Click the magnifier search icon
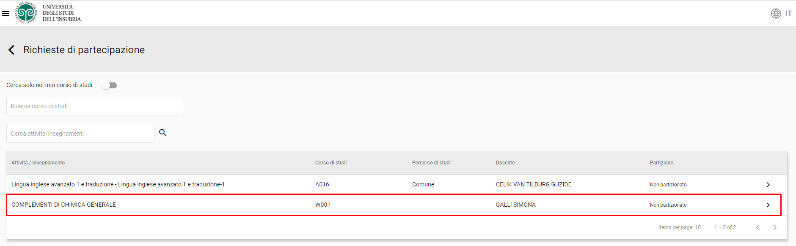Image resolution: width=796 pixels, height=246 pixels. pyautogui.click(x=163, y=133)
